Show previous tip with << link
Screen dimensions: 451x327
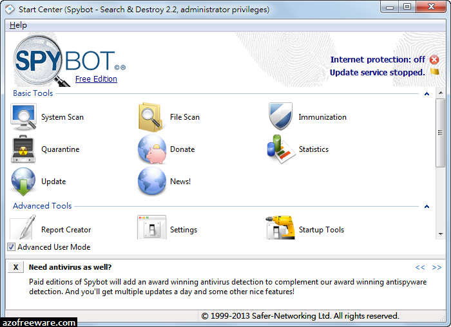420,268
